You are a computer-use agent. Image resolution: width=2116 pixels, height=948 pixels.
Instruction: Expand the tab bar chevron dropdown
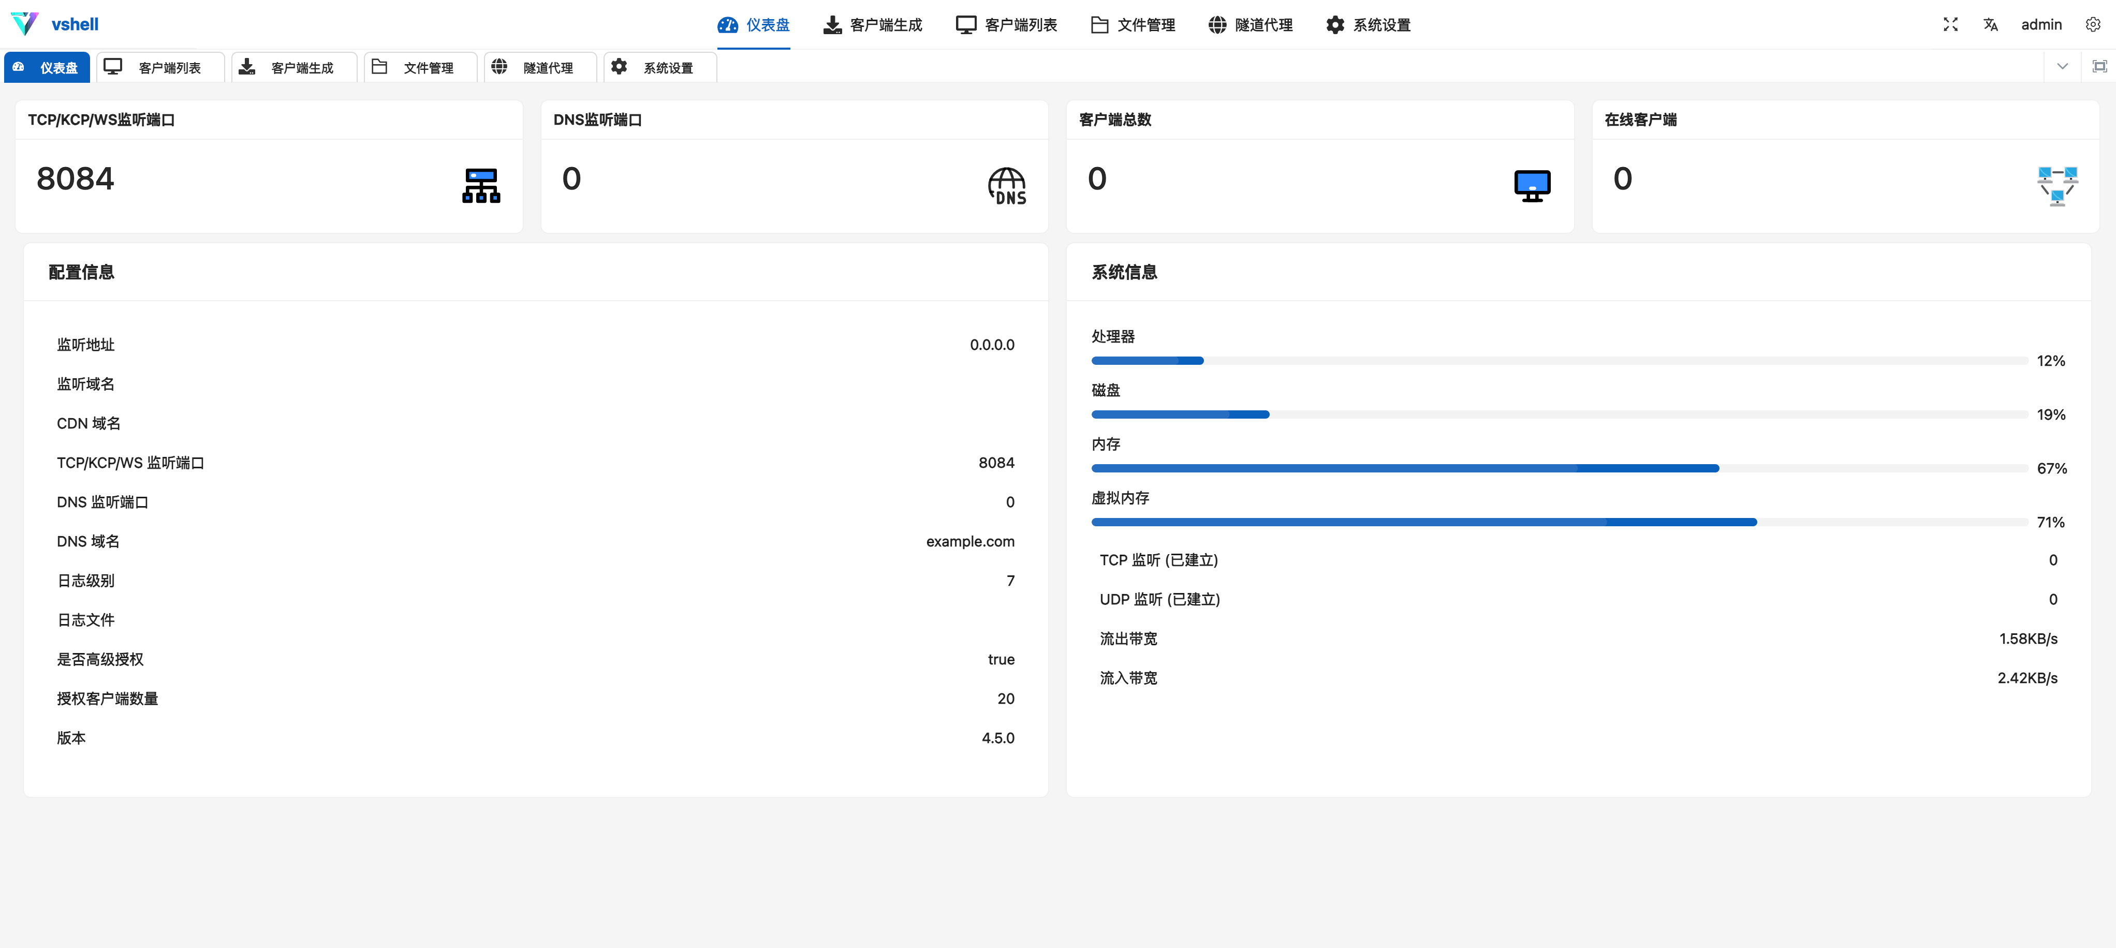pos(2062,67)
